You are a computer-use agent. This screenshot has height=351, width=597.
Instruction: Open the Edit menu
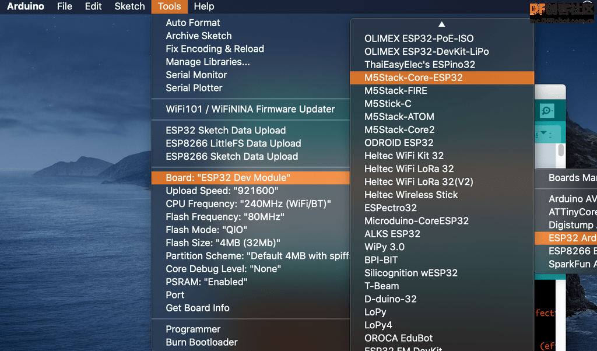tap(93, 6)
